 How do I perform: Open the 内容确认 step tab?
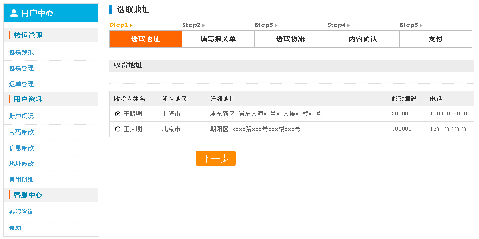363,39
